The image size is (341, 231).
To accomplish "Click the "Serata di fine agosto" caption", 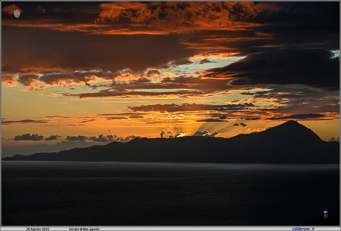I will point(84,229).
